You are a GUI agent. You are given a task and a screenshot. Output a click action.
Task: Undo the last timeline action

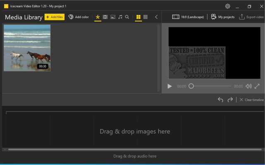(x=220, y=100)
